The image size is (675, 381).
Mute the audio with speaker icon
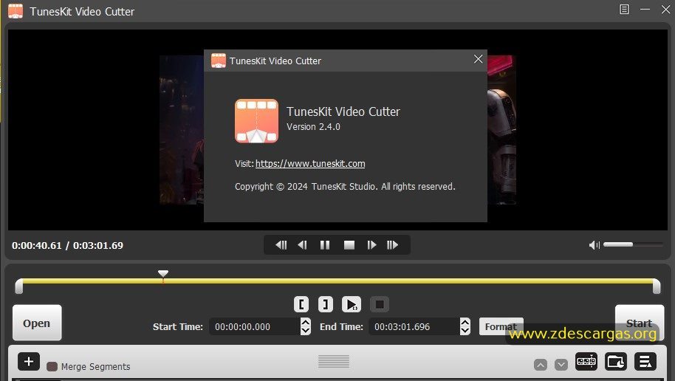pyautogui.click(x=594, y=245)
